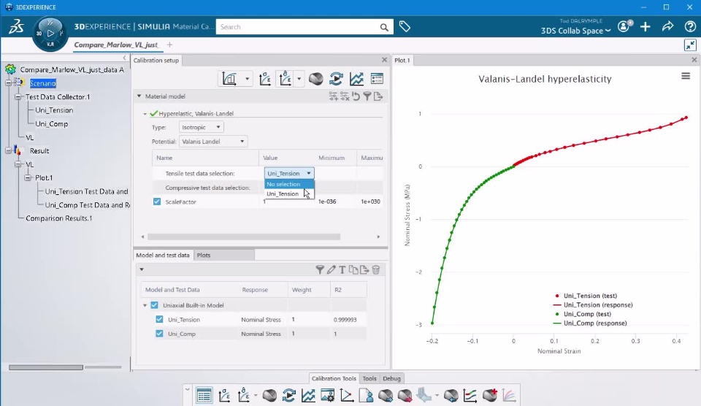Select the Tools tab at bottom

click(369, 378)
